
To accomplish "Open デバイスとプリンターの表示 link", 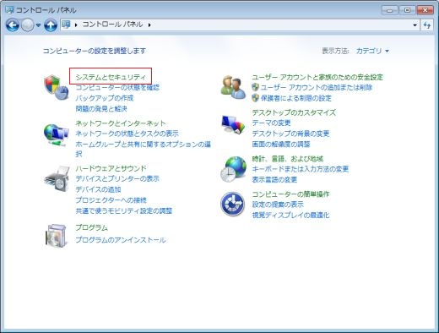I will 117,178.
